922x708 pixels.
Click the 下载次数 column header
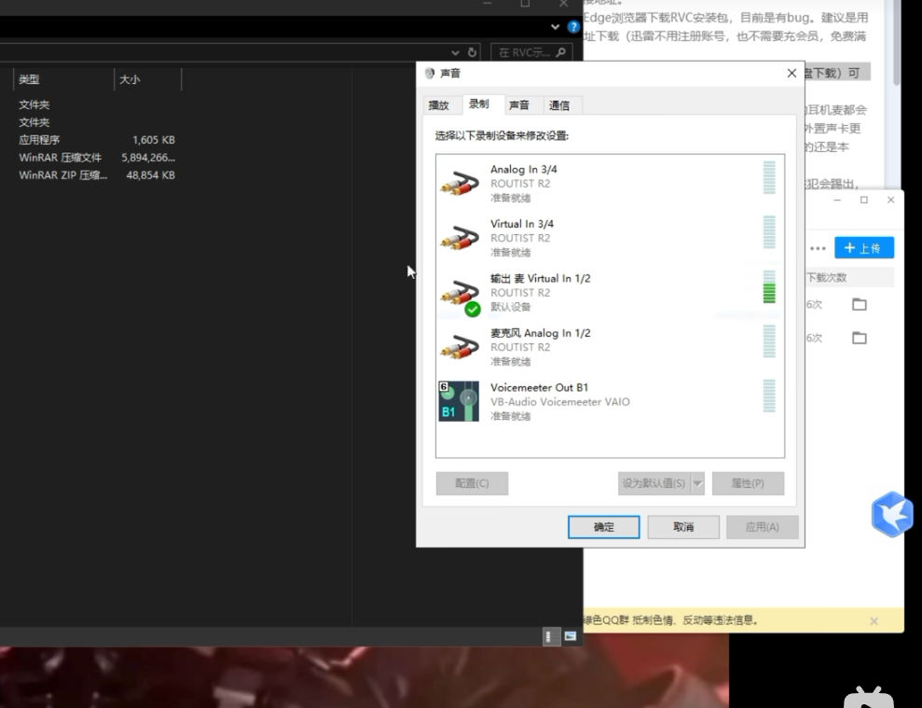click(x=826, y=277)
